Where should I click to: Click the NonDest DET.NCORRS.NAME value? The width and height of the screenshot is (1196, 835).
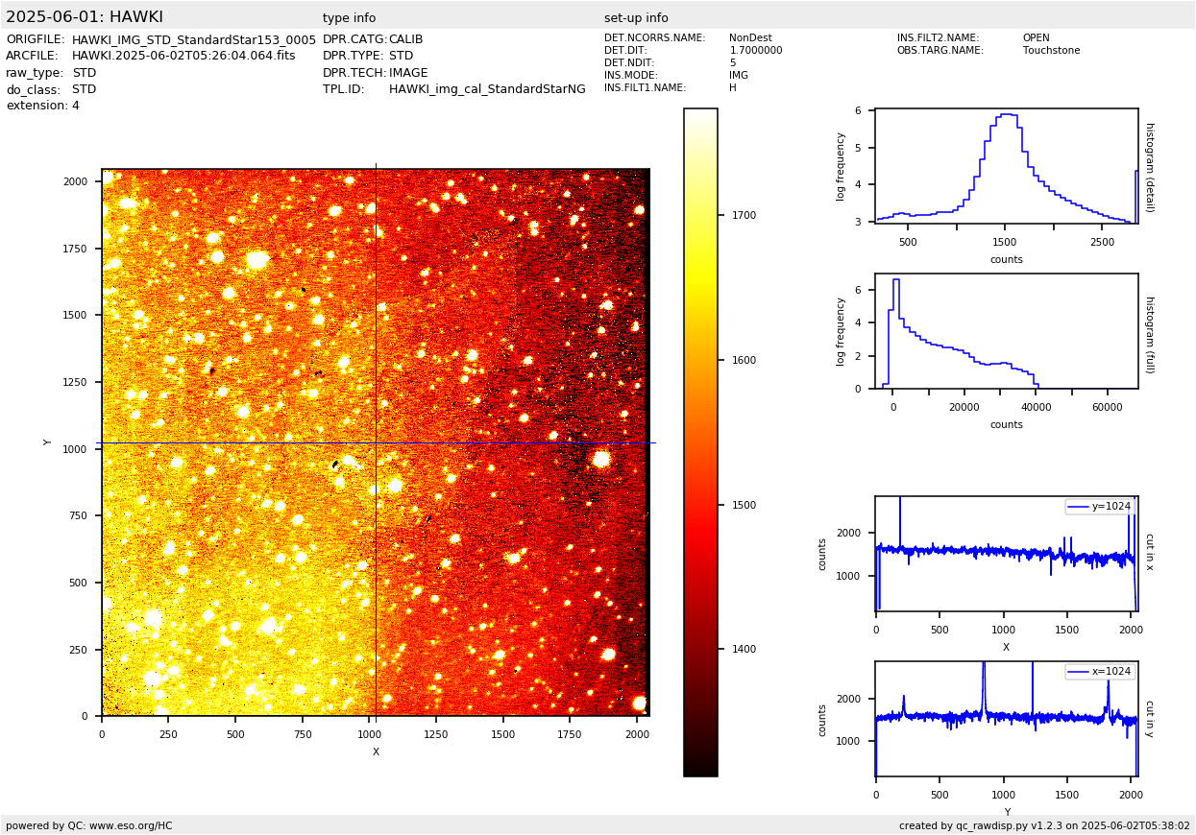750,38
